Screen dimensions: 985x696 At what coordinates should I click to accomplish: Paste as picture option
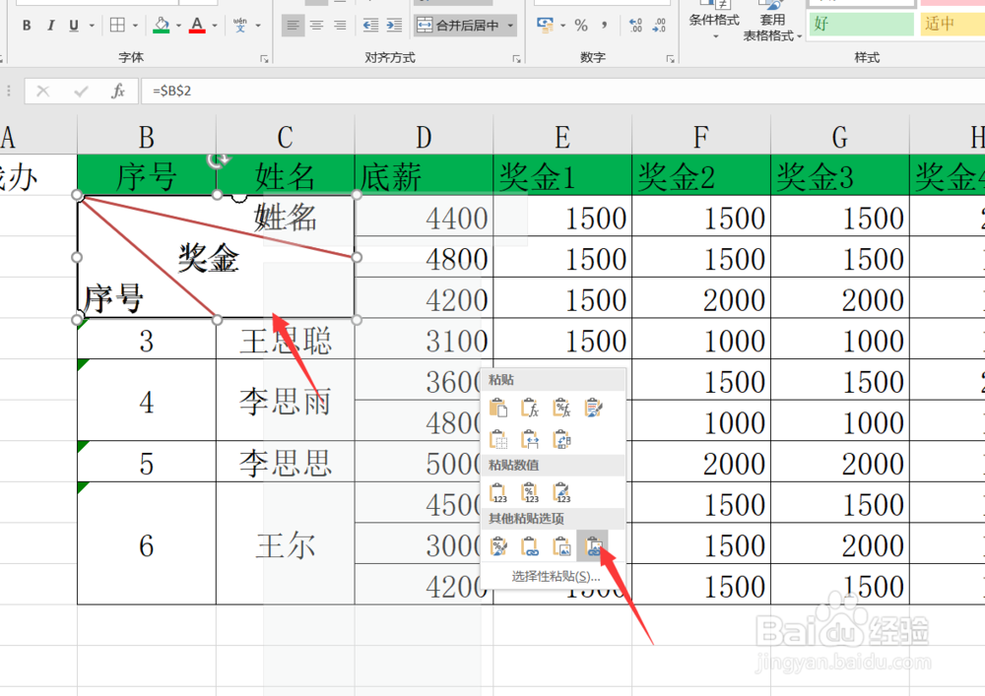[561, 546]
